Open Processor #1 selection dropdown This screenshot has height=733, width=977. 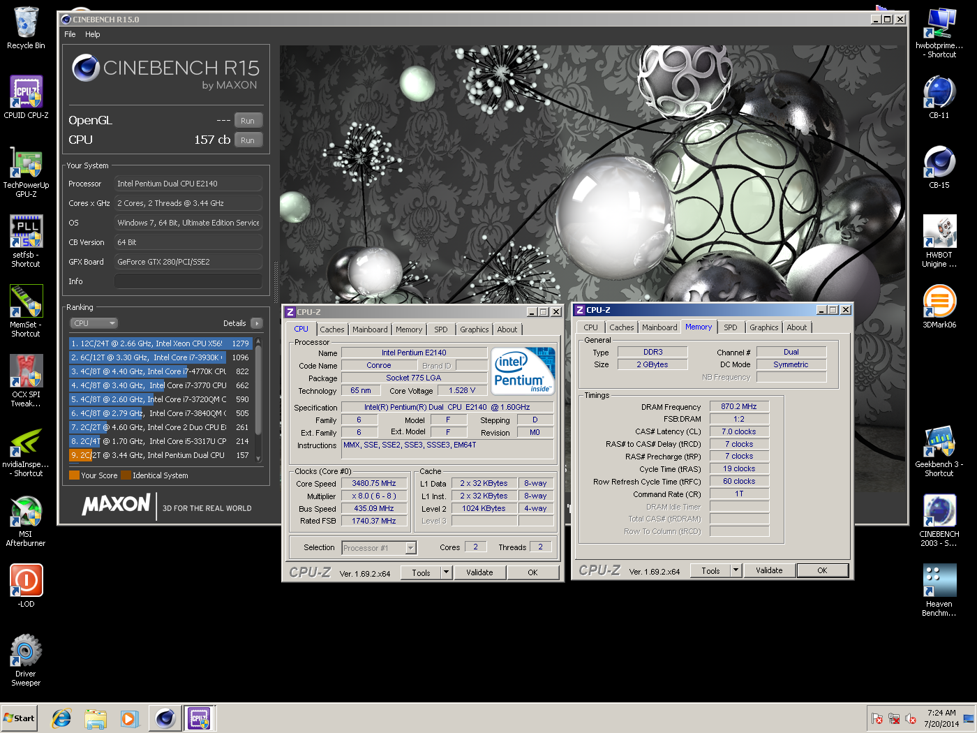380,548
